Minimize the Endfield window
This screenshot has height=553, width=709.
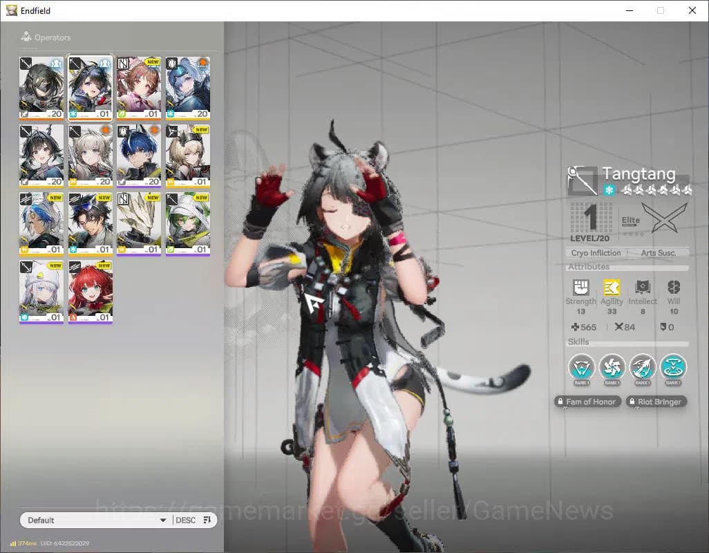[630, 10]
